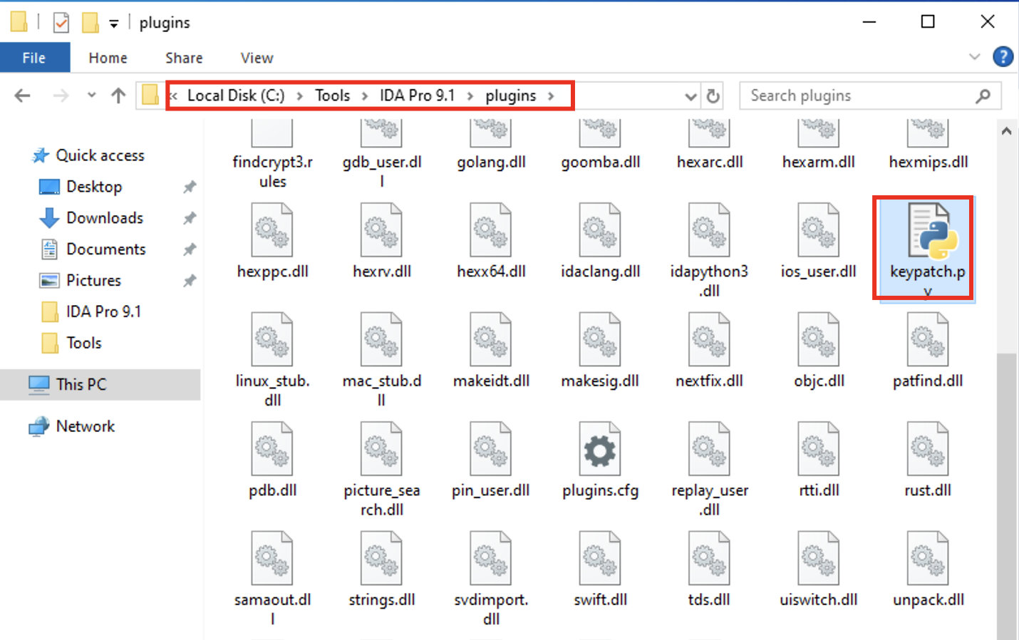The width and height of the screenshot is (1019, 640).
Task: Open Explorer help with question mark icon
Action: click(1003, 56)
